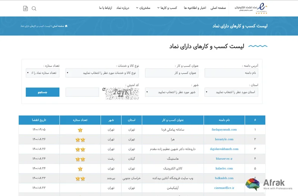
Task: Click business title وب سایت فروشگاه آنلاین بیدکده
Action: pos(173,178)
